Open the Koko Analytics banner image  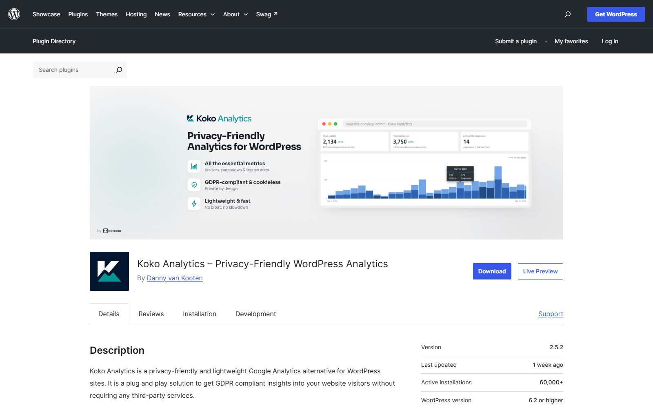[326, 163]
